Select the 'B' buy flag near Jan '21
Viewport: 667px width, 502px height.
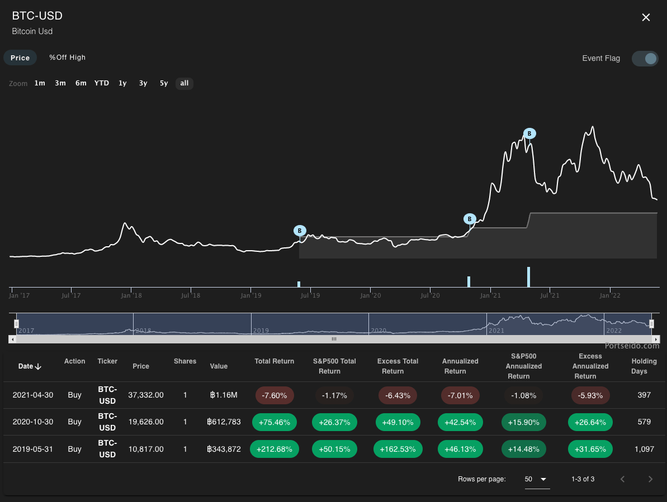pyautogui.click(x=470, y=219)
